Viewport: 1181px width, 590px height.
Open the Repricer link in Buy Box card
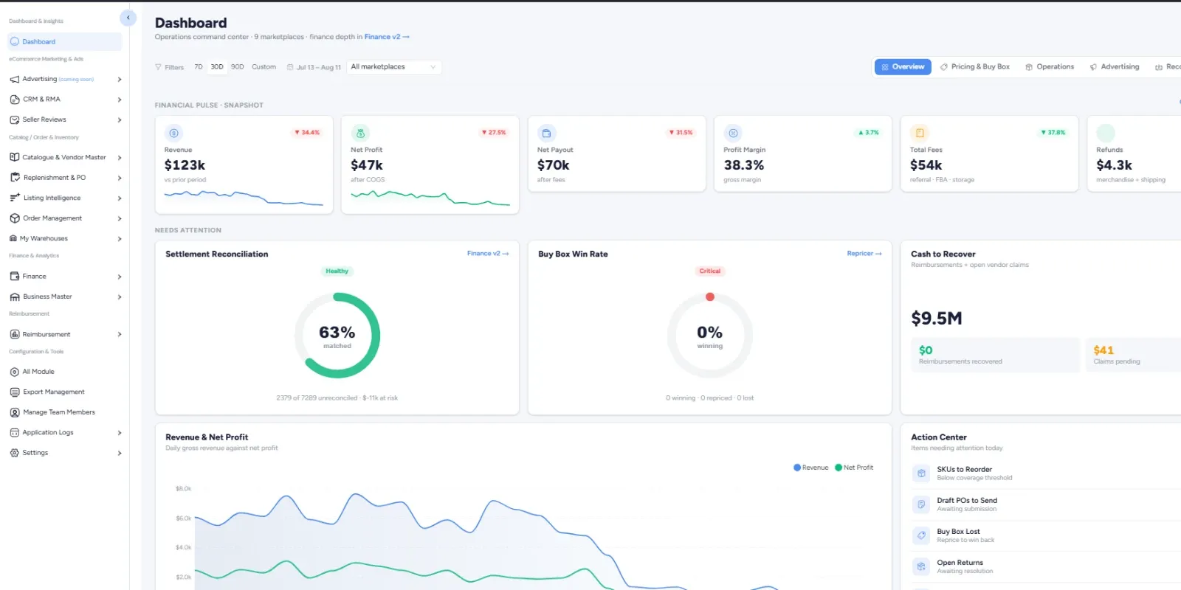click(x=864, y=254)
